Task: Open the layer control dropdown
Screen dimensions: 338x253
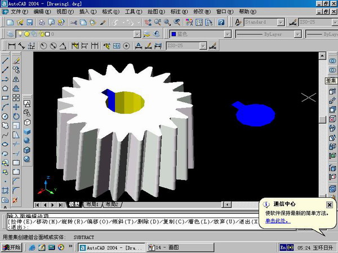Action: 137,34
